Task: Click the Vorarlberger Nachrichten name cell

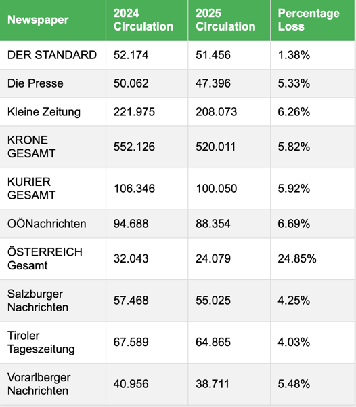Action: click(53, 384)
